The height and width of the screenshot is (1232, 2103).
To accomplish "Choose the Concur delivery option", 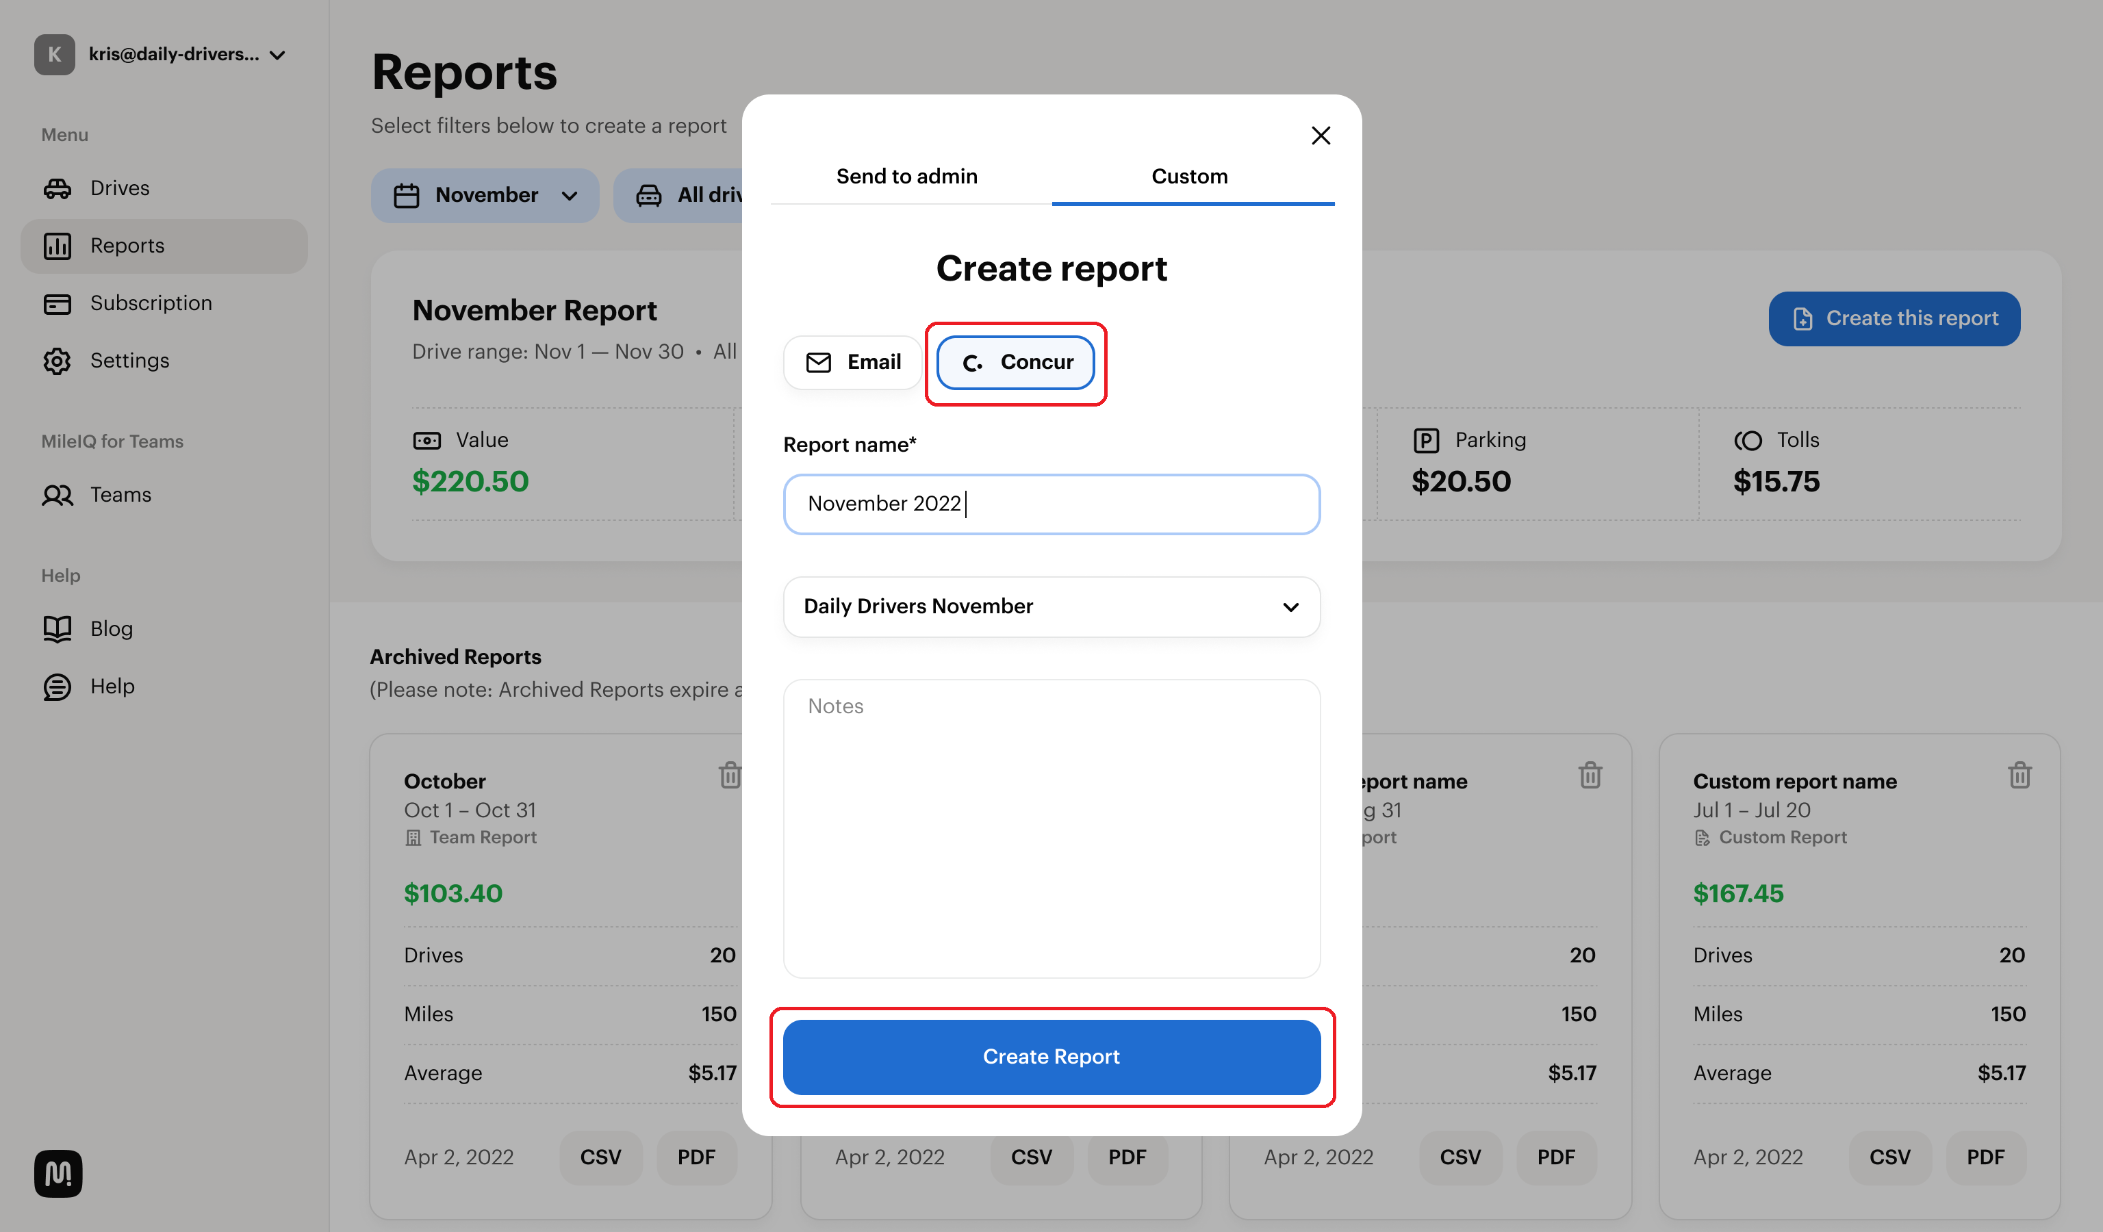I will pyautogui.click(x=1016, y=362).
